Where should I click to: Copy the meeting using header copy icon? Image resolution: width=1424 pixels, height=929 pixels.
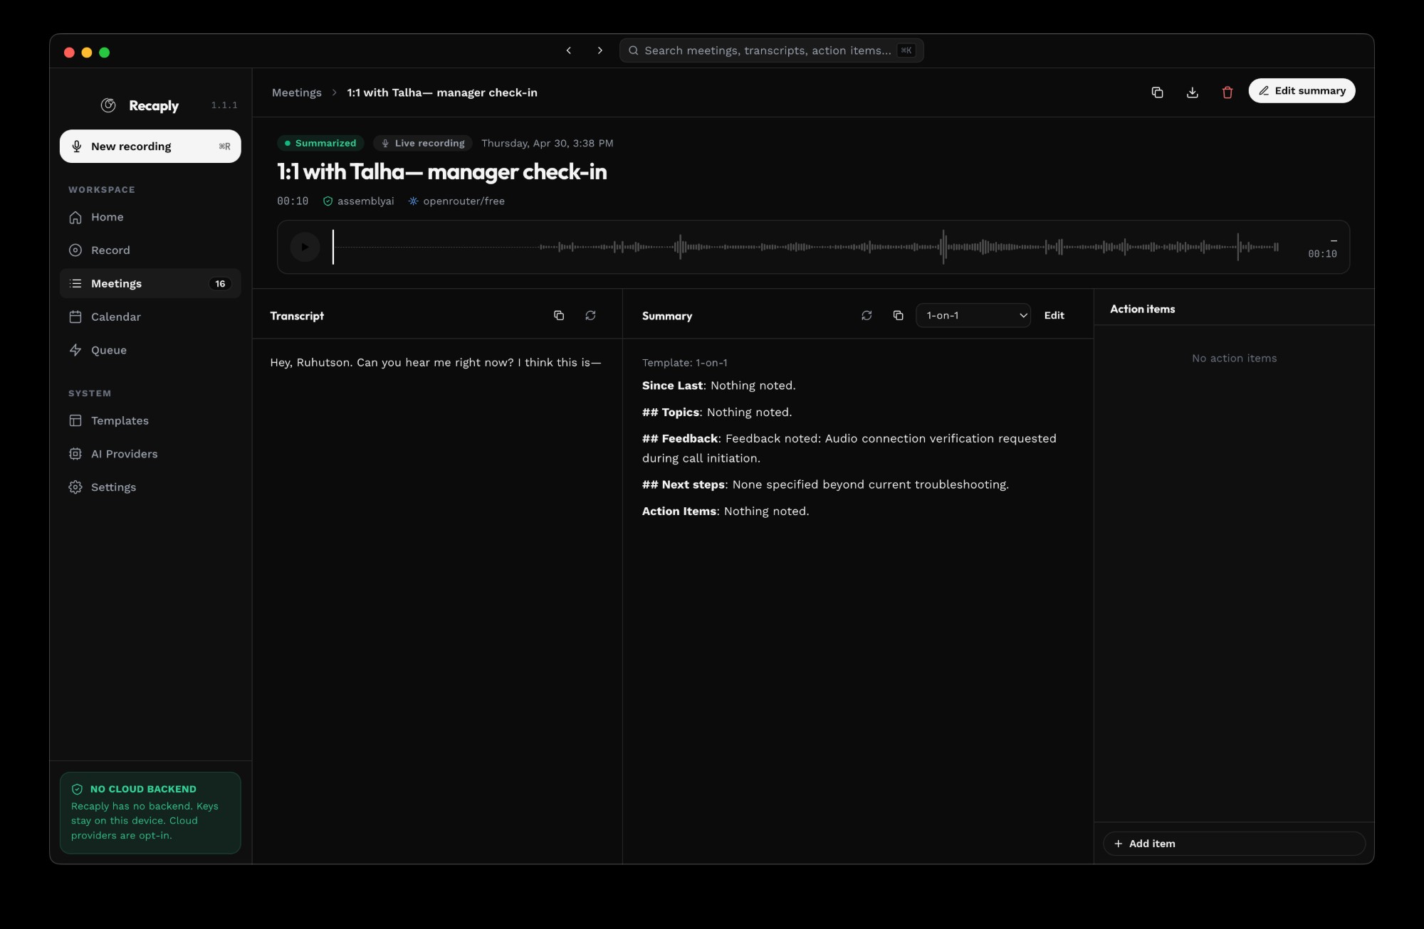coord(1157,92)
